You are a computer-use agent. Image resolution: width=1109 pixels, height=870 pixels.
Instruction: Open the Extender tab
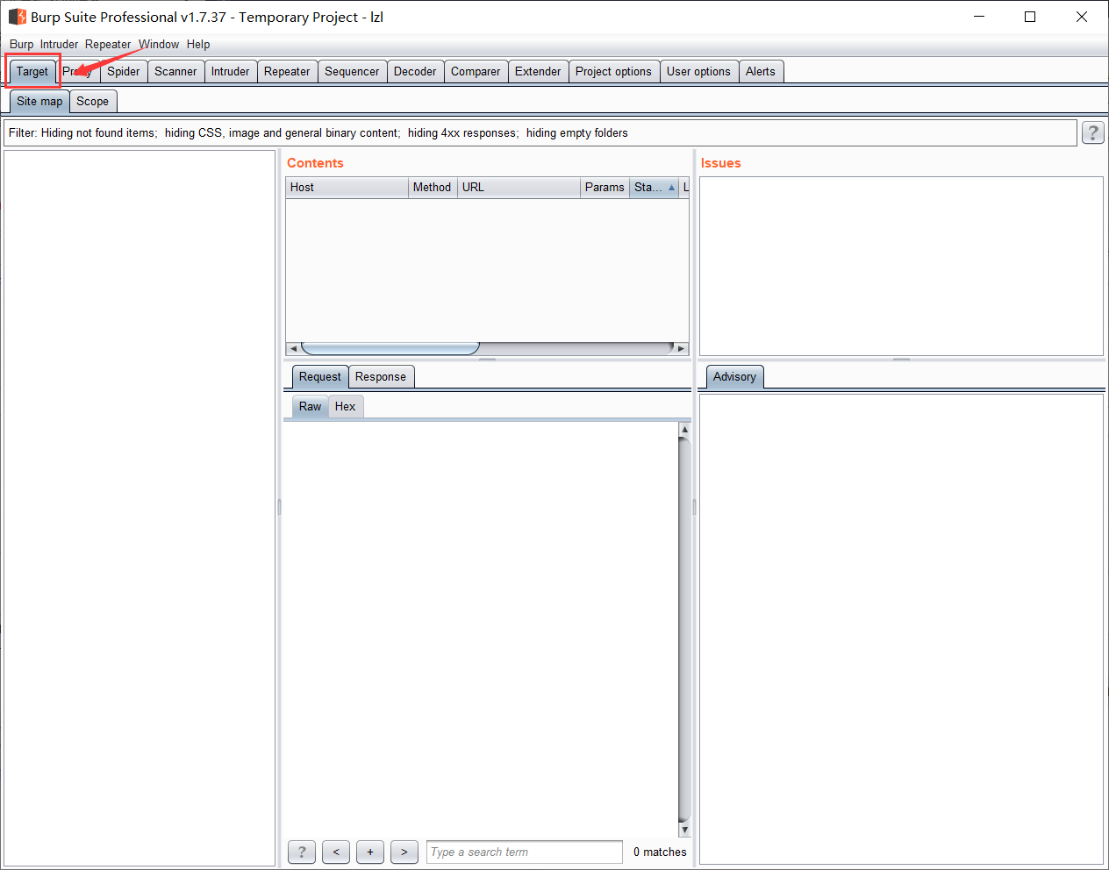click(x=538, y=72)
